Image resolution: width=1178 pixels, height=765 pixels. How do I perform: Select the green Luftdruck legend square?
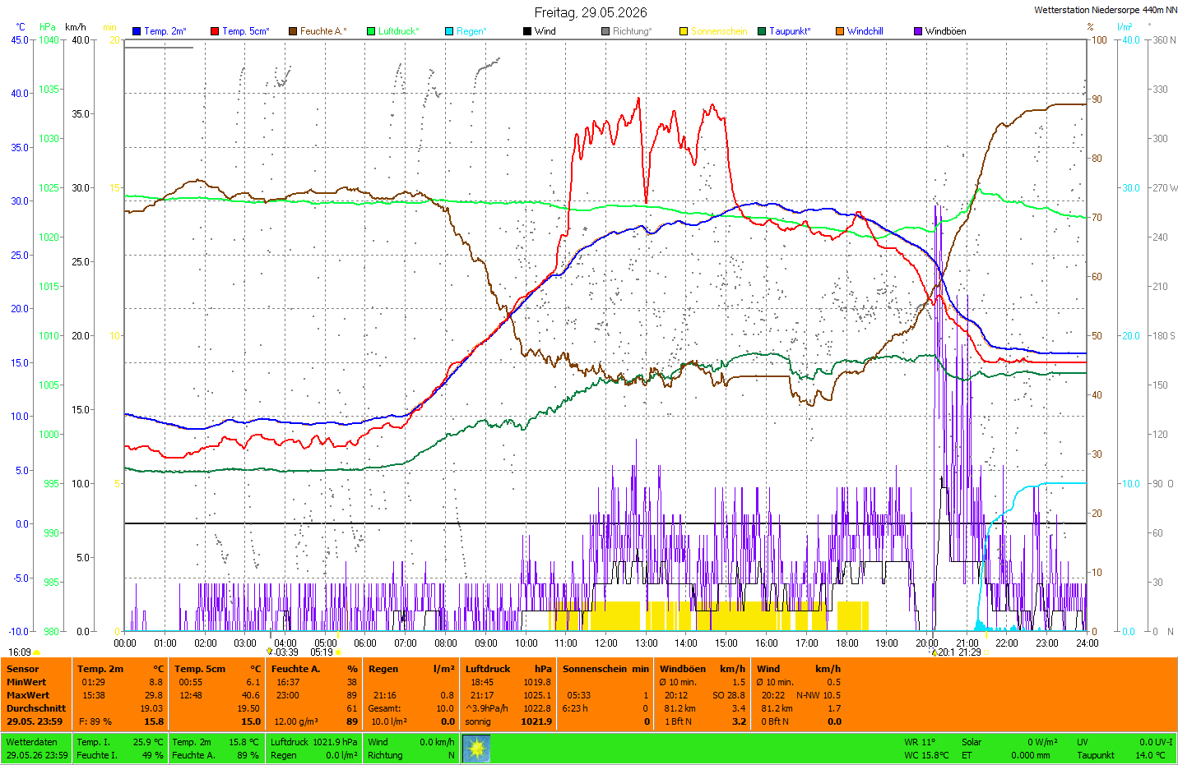(x=371, y=31)
